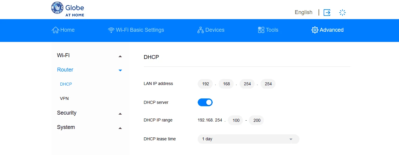Click the Home house icon

55,30
